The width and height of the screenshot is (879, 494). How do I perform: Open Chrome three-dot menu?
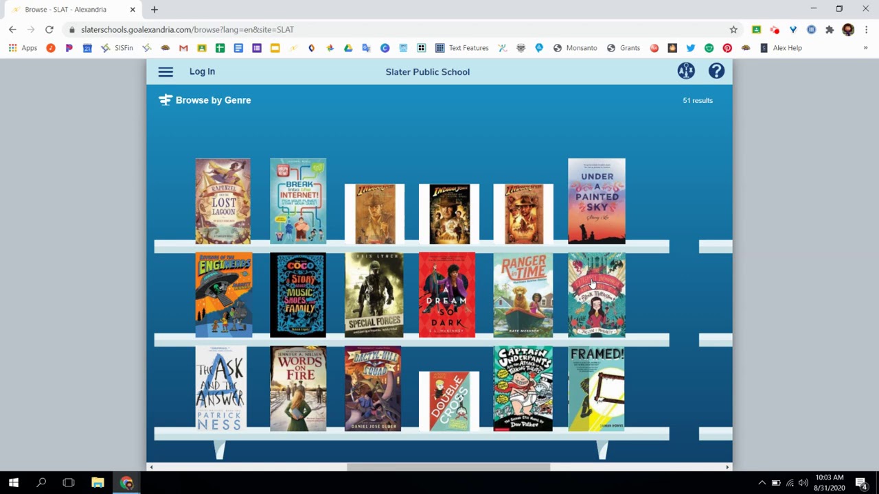coord(866,30)
